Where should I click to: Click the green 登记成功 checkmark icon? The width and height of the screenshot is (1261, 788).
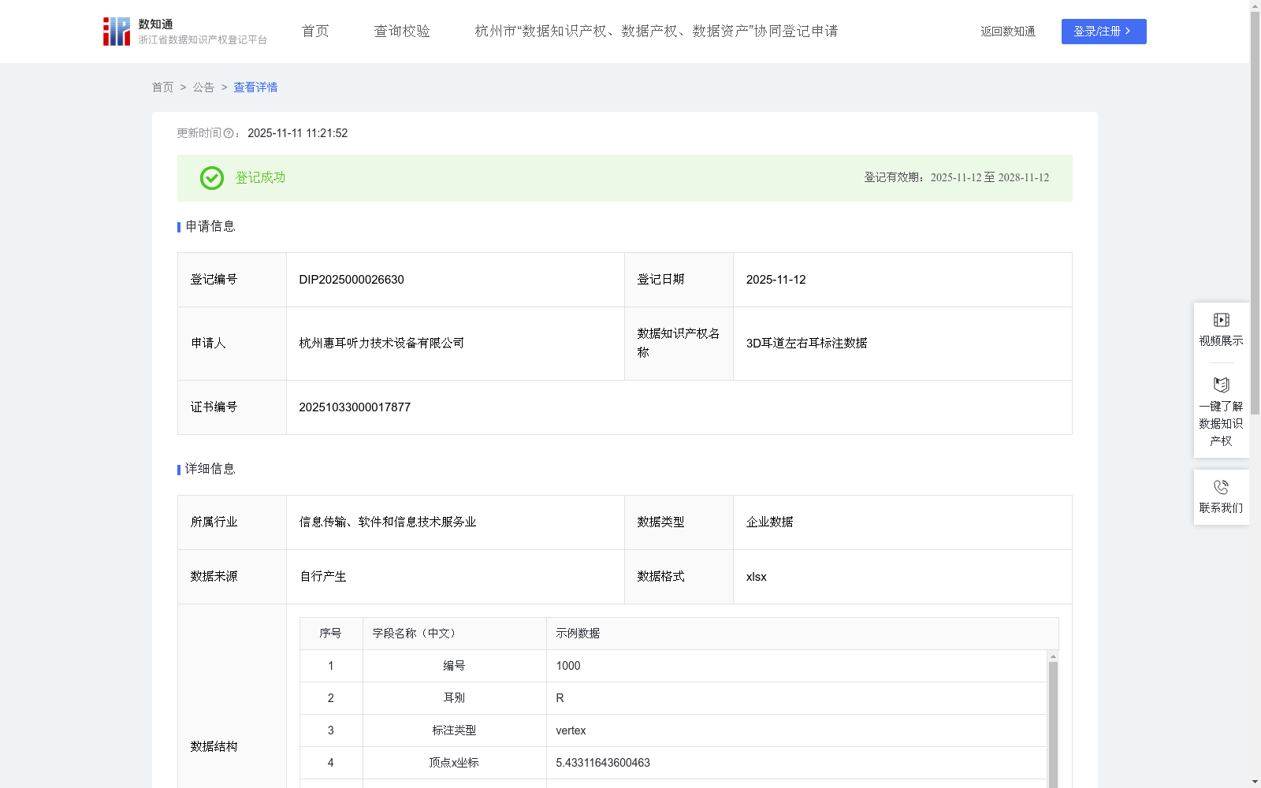212,178
